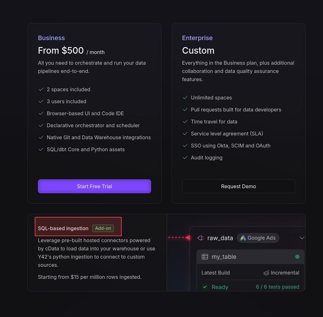Viewport: 323px width, 317px height.
Task: Click the green status dot on my_table
Action: [297, 257]
